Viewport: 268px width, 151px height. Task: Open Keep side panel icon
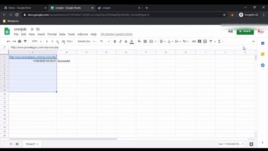point(263,54)
